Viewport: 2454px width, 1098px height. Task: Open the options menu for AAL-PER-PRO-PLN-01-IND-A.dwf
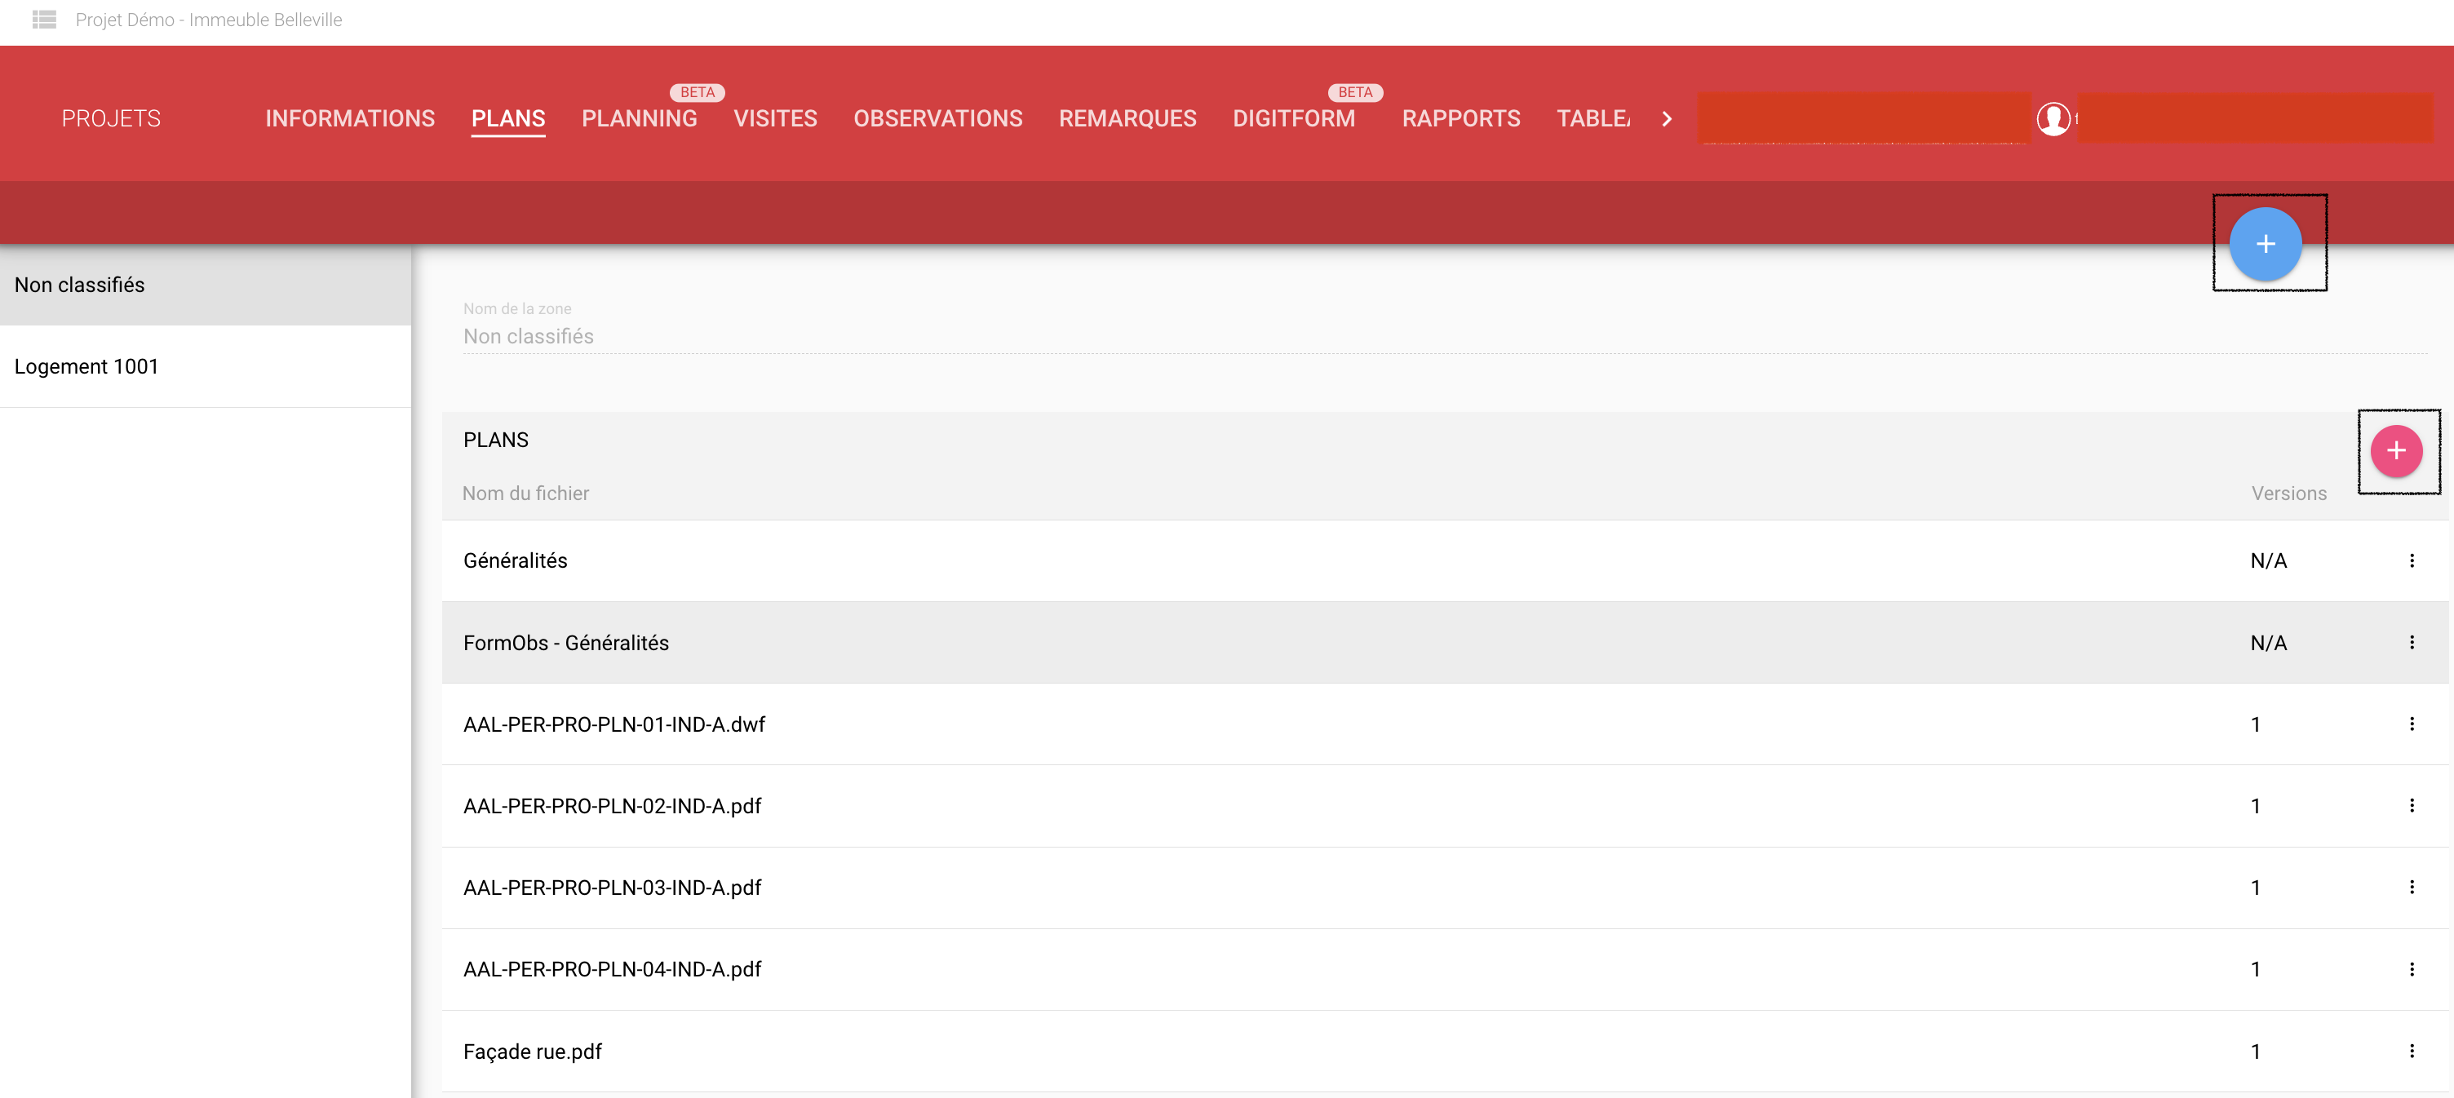(2411, 724)
